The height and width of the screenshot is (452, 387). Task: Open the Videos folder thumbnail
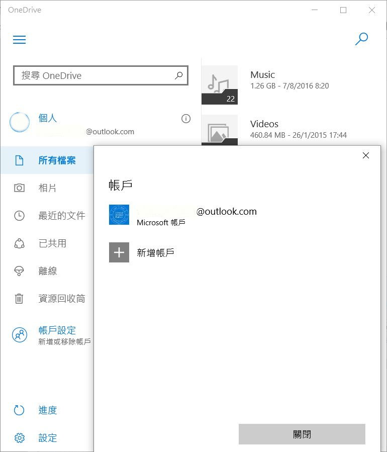point(220,130)
